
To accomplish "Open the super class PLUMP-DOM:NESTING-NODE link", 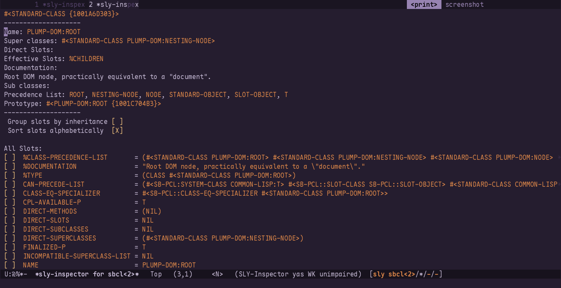I will pyautogui.click(x=138, y=41).
